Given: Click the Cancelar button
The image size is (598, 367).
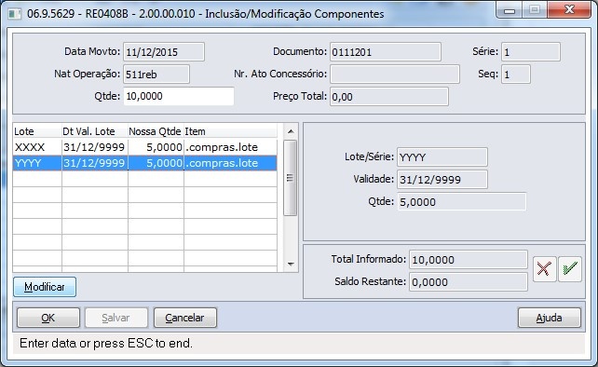Looking at the screenshot, I should click(185, 318).
